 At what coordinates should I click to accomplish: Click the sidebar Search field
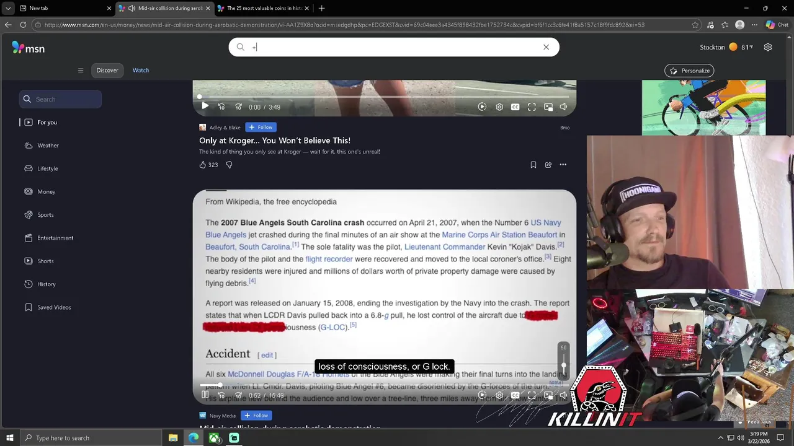tap(60, 99)
